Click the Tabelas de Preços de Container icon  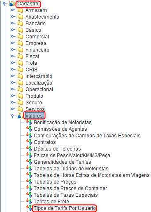[x=29, y=188]
